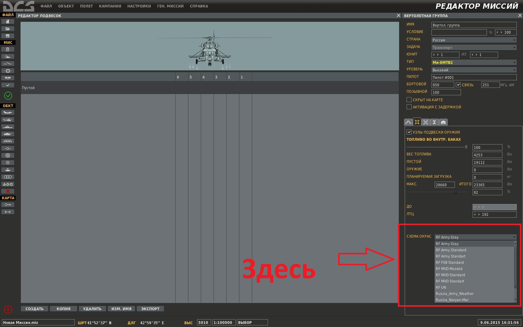Open the УРОВЕНЬ skill level dropdown

(x=474, y=70)
